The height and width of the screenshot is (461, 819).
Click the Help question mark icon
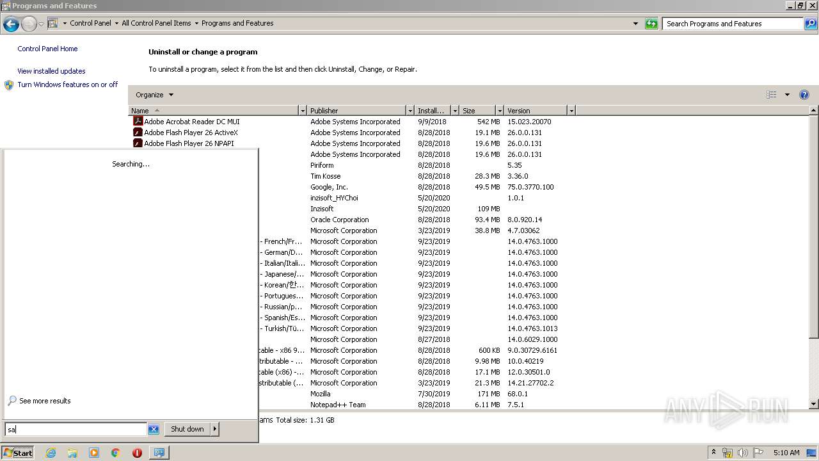[x=804, y=95]
